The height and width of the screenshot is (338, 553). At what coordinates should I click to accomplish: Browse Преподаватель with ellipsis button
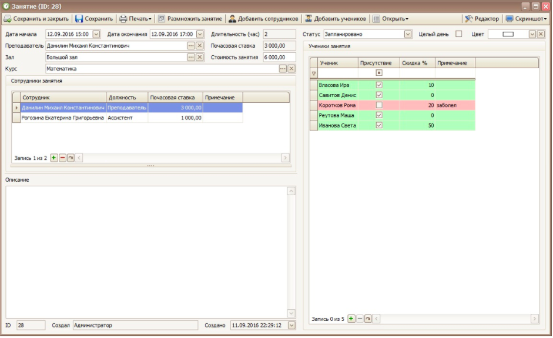[191, 45]
